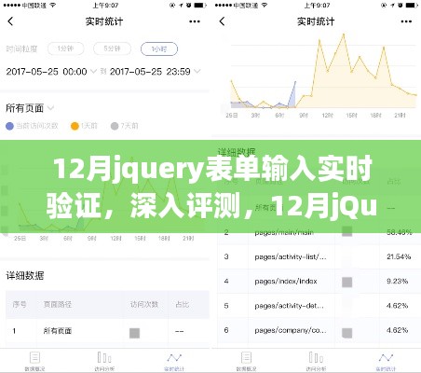Click the 58.46% percentage cell
Viewport: 421px width, 373px height.
coord(400,232)
